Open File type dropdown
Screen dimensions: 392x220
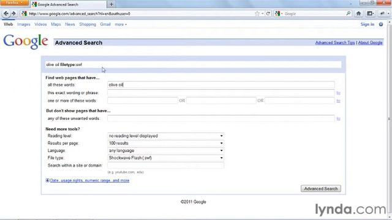166,158
